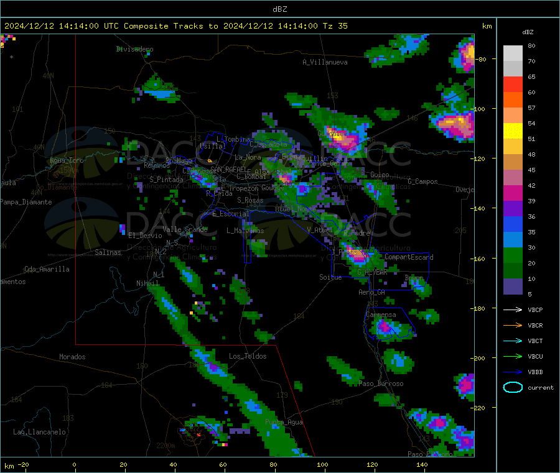Screen dimensions: 560x473
Task: Pick the light gray swatch below 80 dBZ
Action: [x=513, y=53]
